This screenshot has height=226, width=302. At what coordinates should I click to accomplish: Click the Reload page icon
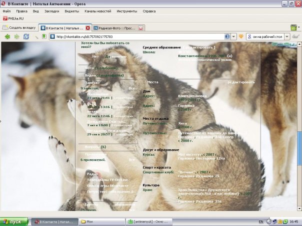point(26,36)
